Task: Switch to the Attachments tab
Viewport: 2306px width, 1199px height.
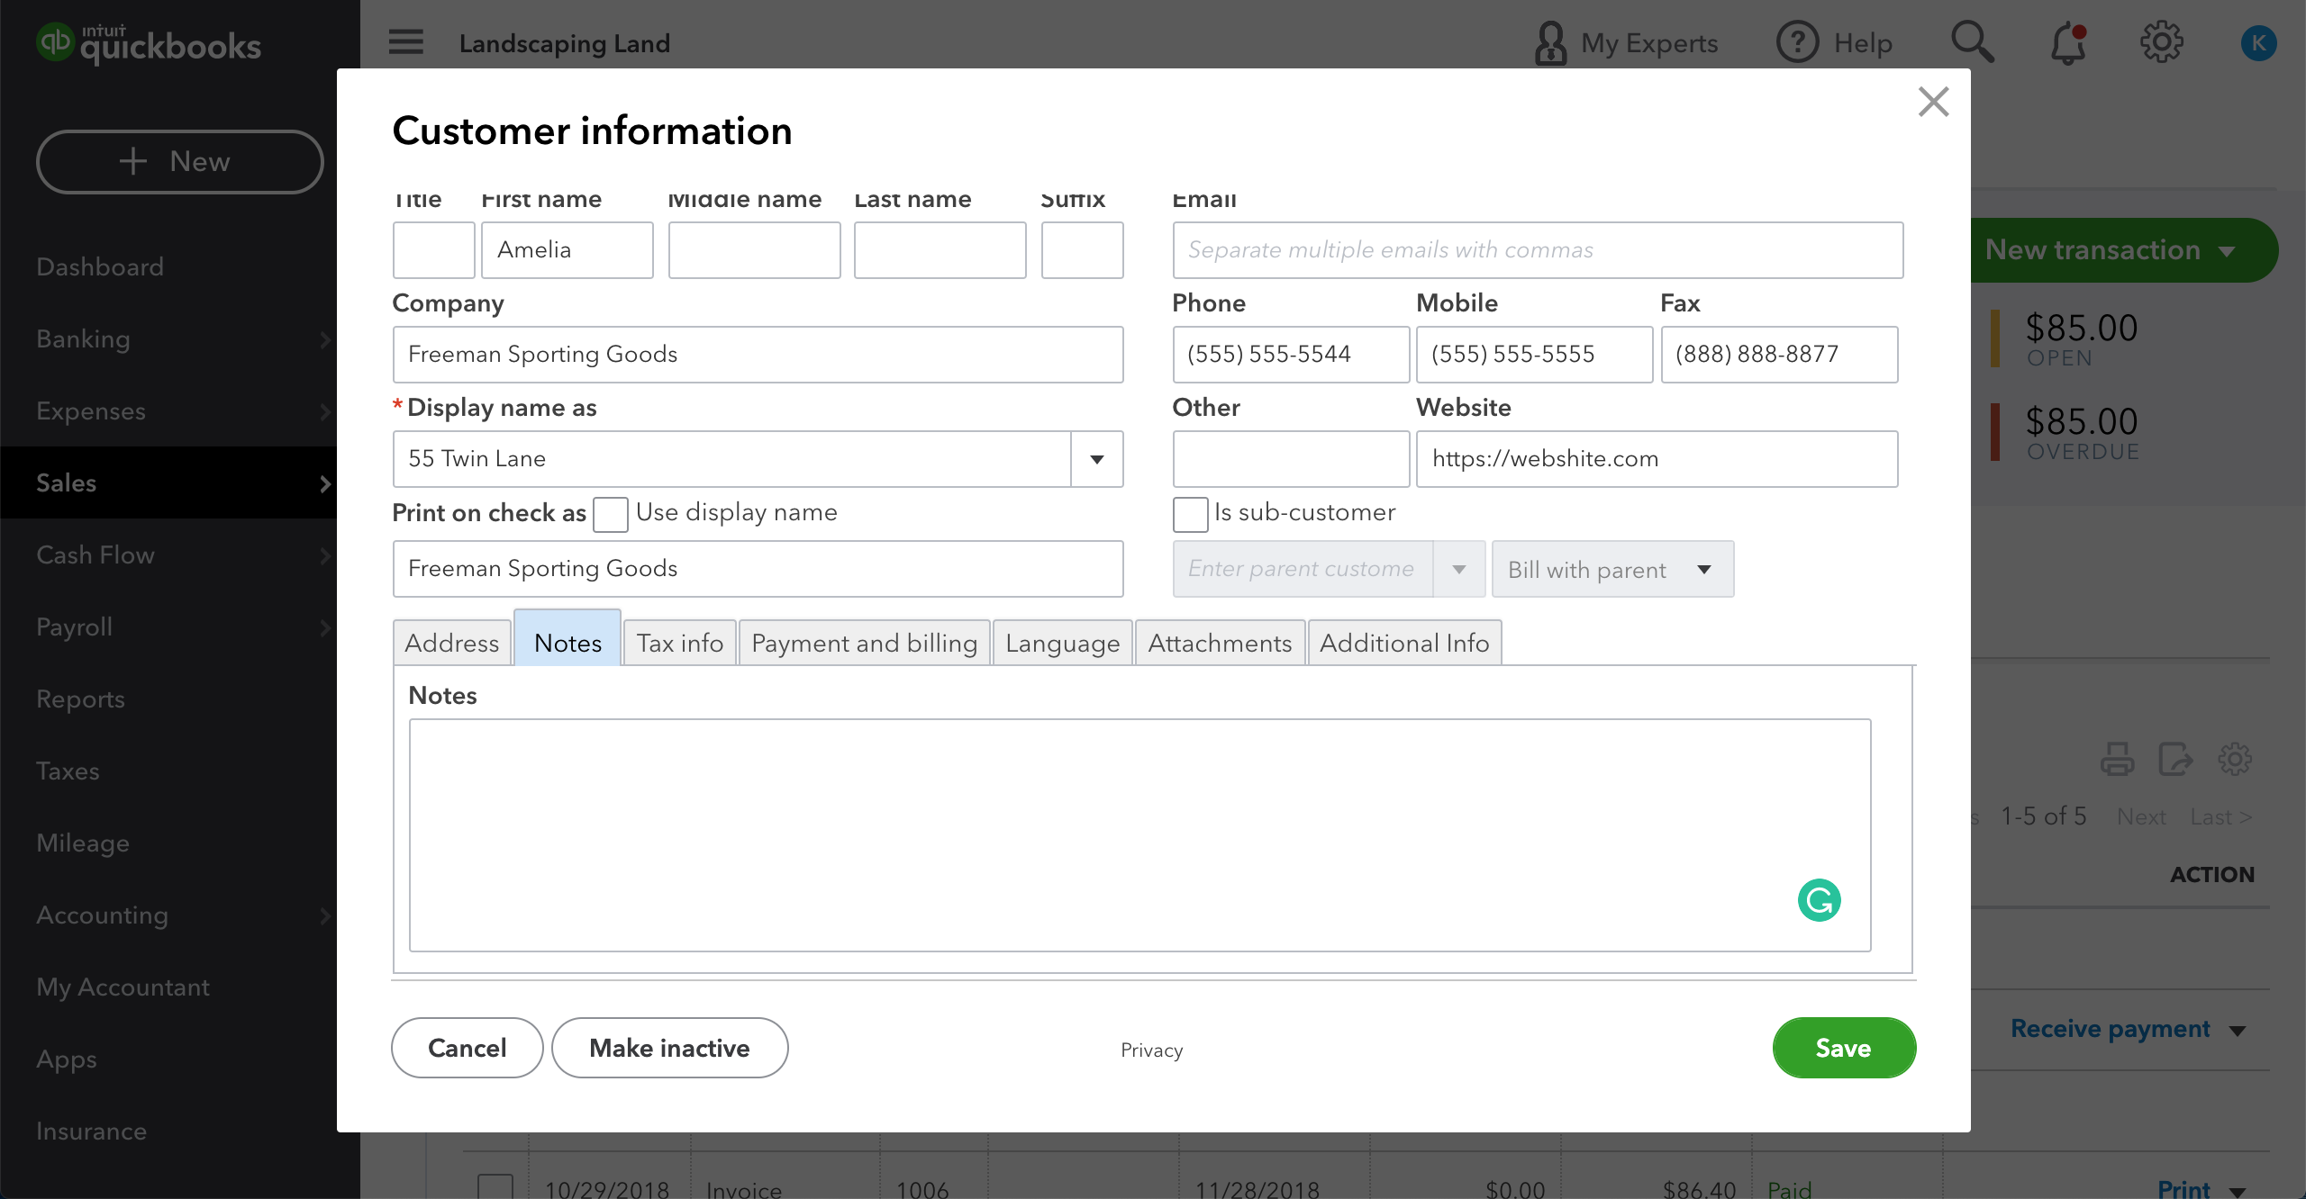Action: [x=1220, y=643]
